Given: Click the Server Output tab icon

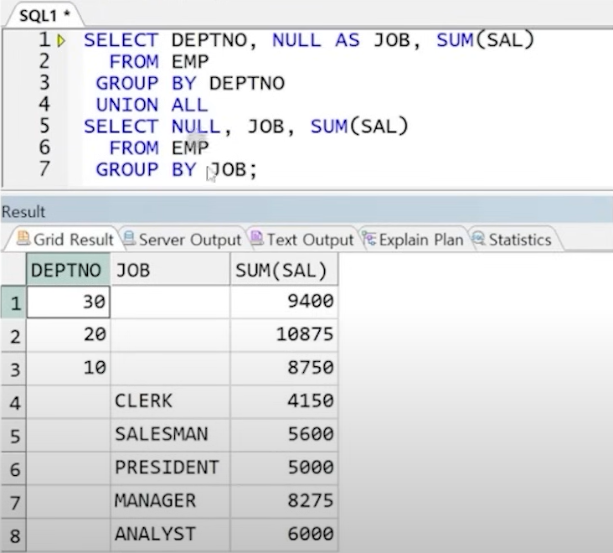Looking at the screenshot, I should point(129,238).
